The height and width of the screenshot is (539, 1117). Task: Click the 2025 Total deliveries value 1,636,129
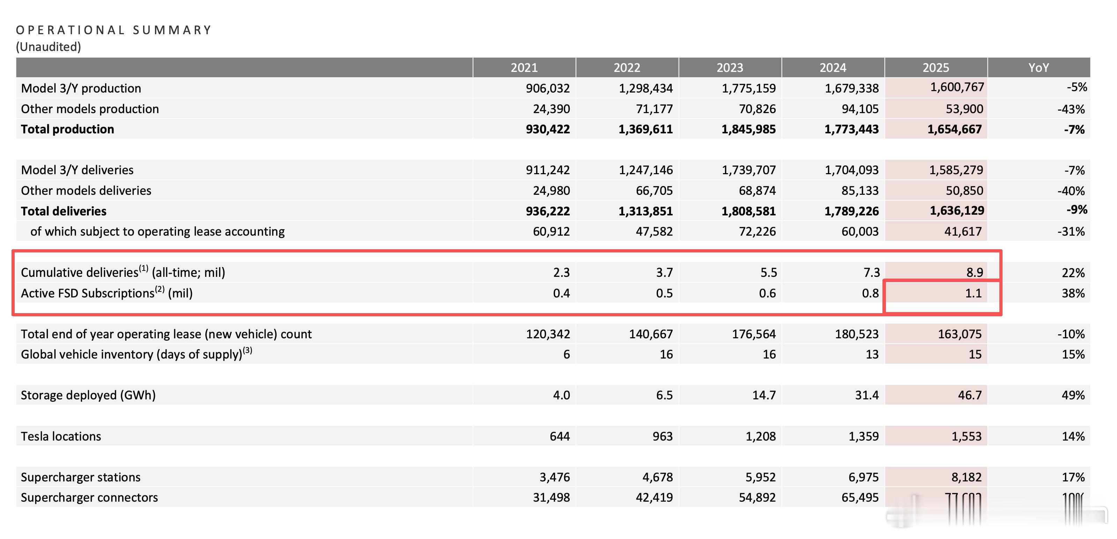(956, 211)
